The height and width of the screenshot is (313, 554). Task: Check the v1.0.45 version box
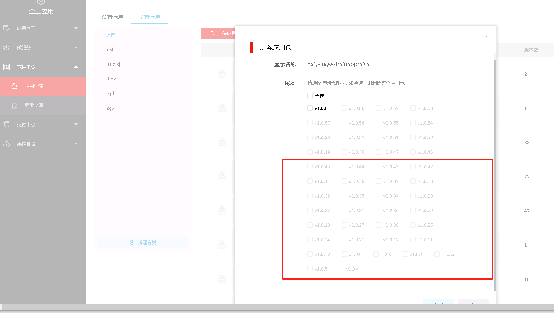pos(310,166)
